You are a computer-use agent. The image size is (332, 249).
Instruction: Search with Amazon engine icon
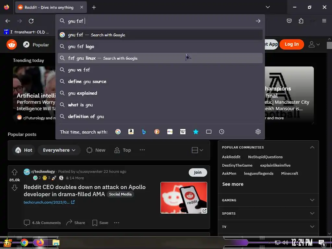coord(131,132)
